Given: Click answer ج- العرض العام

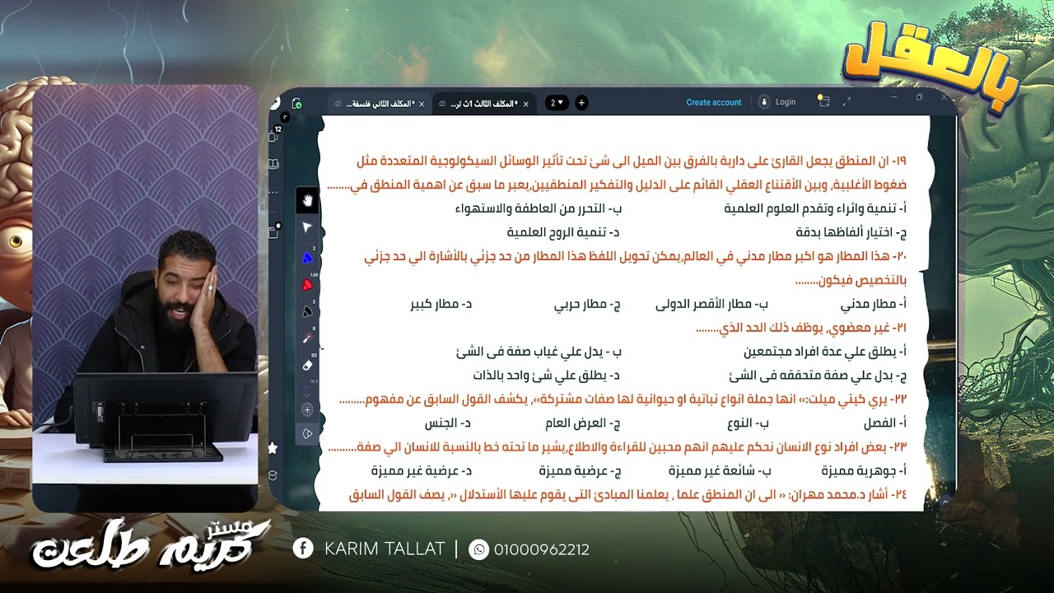Looking at the screenshot, I should [583, 423].
